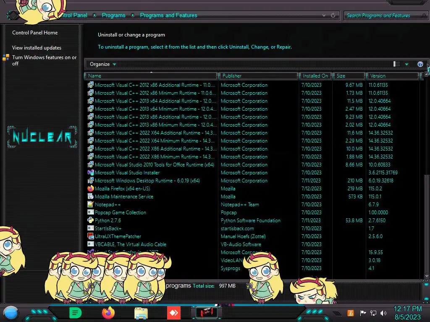
Task: Click the Notepad++ Team publisher cell
Action: tap(240, 204)
